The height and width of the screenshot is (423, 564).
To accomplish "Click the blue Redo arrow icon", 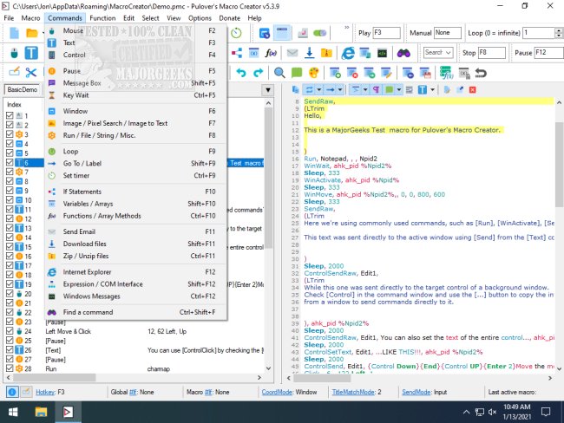I will tap(258, 73).
